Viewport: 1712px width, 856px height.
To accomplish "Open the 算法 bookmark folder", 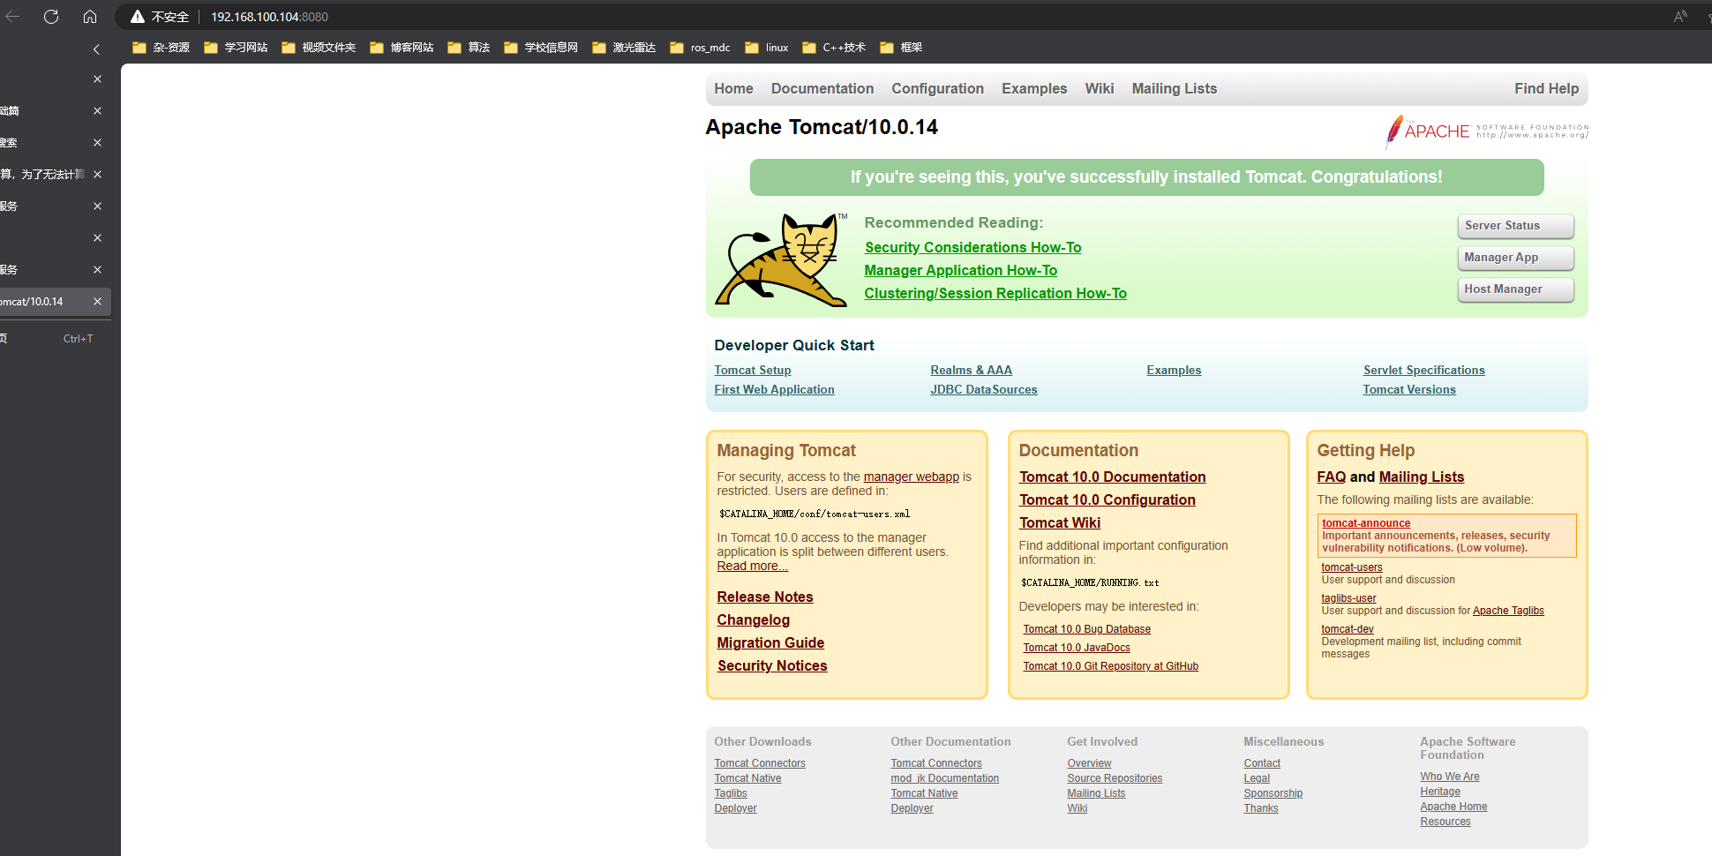I will tap(469, 48).
